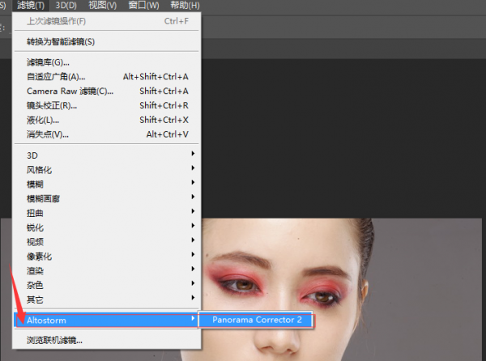Expand the 扭曲 distort submenu

pyautogui.click(x=35, y=213)
